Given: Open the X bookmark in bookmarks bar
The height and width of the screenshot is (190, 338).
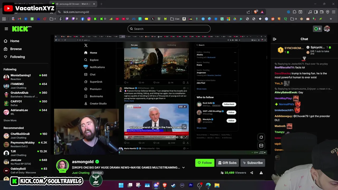Looking at the screenshot, I should [x=153, y=19].
